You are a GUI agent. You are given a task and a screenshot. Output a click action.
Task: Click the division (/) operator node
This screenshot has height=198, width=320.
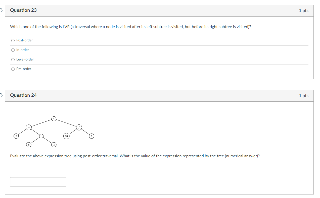pyautogui.click(x=79, y=127)
